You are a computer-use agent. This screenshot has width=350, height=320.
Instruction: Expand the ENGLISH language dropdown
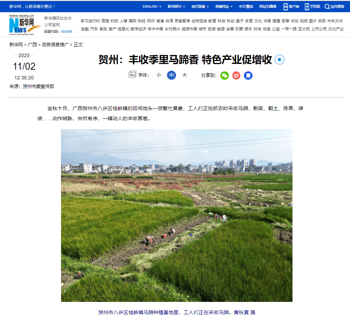[x=152, y=6]
